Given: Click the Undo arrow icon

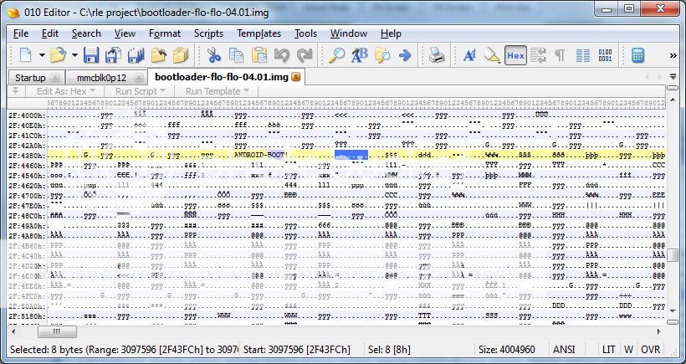Looking at the screenshot, I should 282,56.
